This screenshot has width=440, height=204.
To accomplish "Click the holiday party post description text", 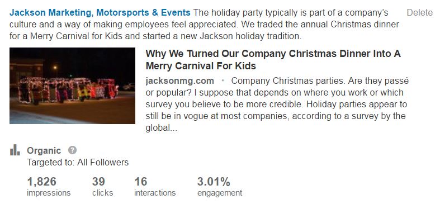I will (204, 25).
